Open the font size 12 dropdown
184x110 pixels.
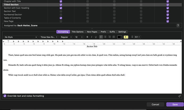pos(79,37)
